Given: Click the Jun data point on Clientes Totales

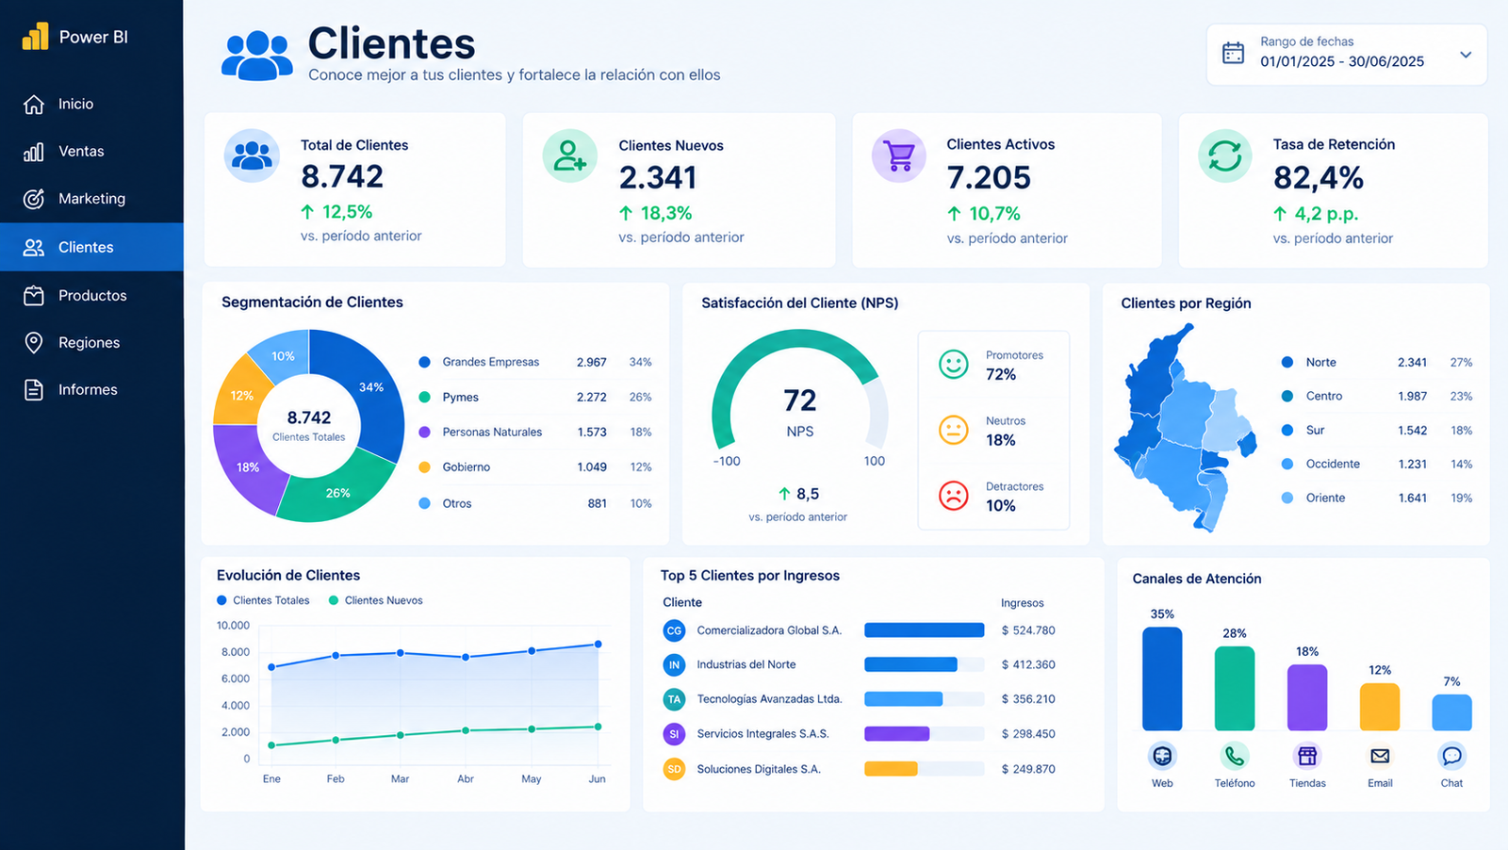Looking at the screenshot, I should [598, 645].
